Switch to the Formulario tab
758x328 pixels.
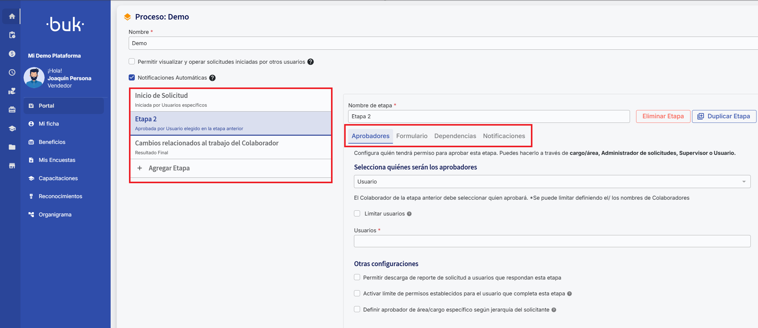click(412, 136)
